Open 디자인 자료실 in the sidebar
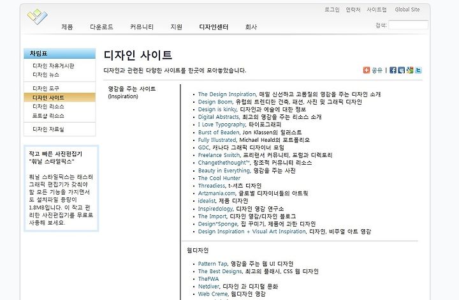Image resolution: width=459 pixels, height=300 pixels. click(48, 129)
